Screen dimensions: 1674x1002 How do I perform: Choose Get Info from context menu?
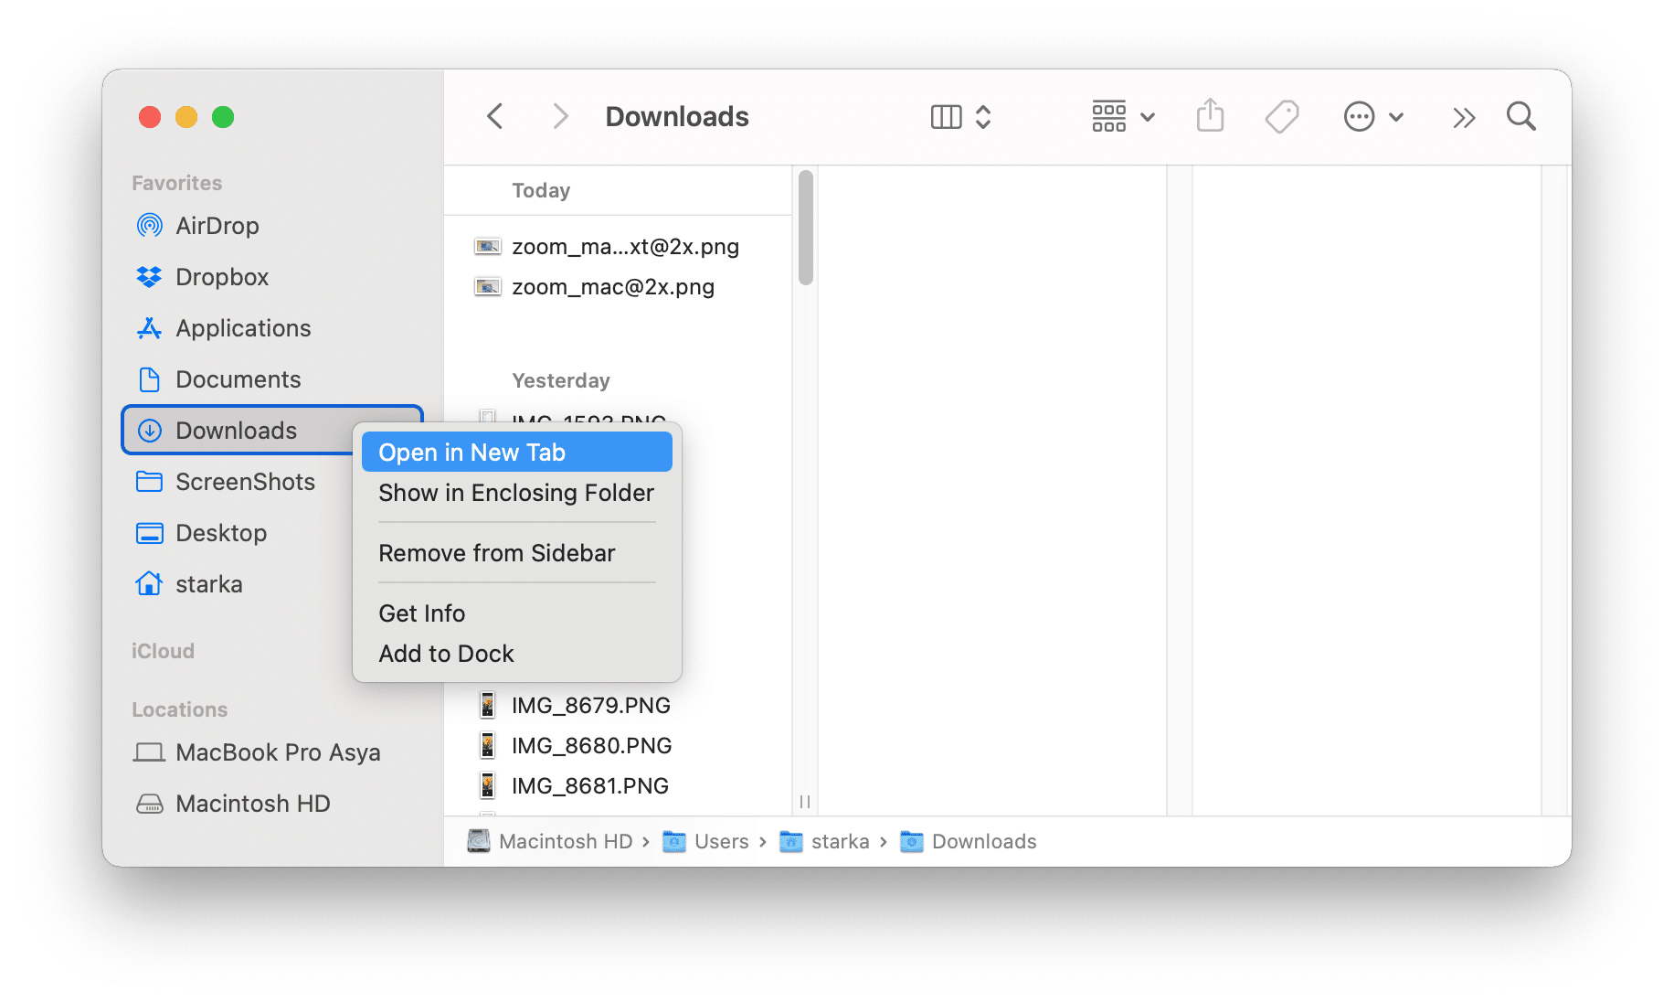[517, 613]
